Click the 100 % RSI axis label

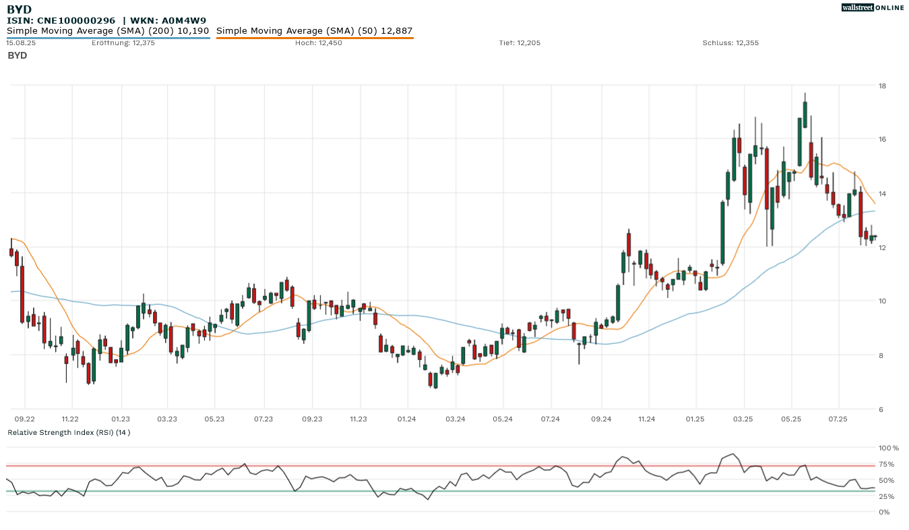(x=888, y=448)
